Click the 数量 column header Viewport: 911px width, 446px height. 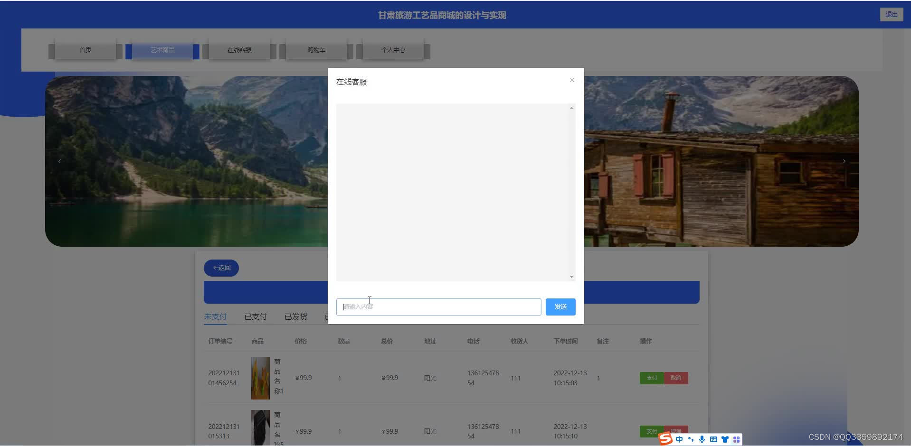tap(344, 341)
